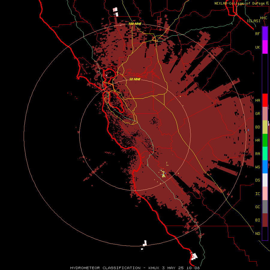Click the 100 NMI range ring label
The image size is (270, 270).
pyautogui.click(x=135, y=24)
